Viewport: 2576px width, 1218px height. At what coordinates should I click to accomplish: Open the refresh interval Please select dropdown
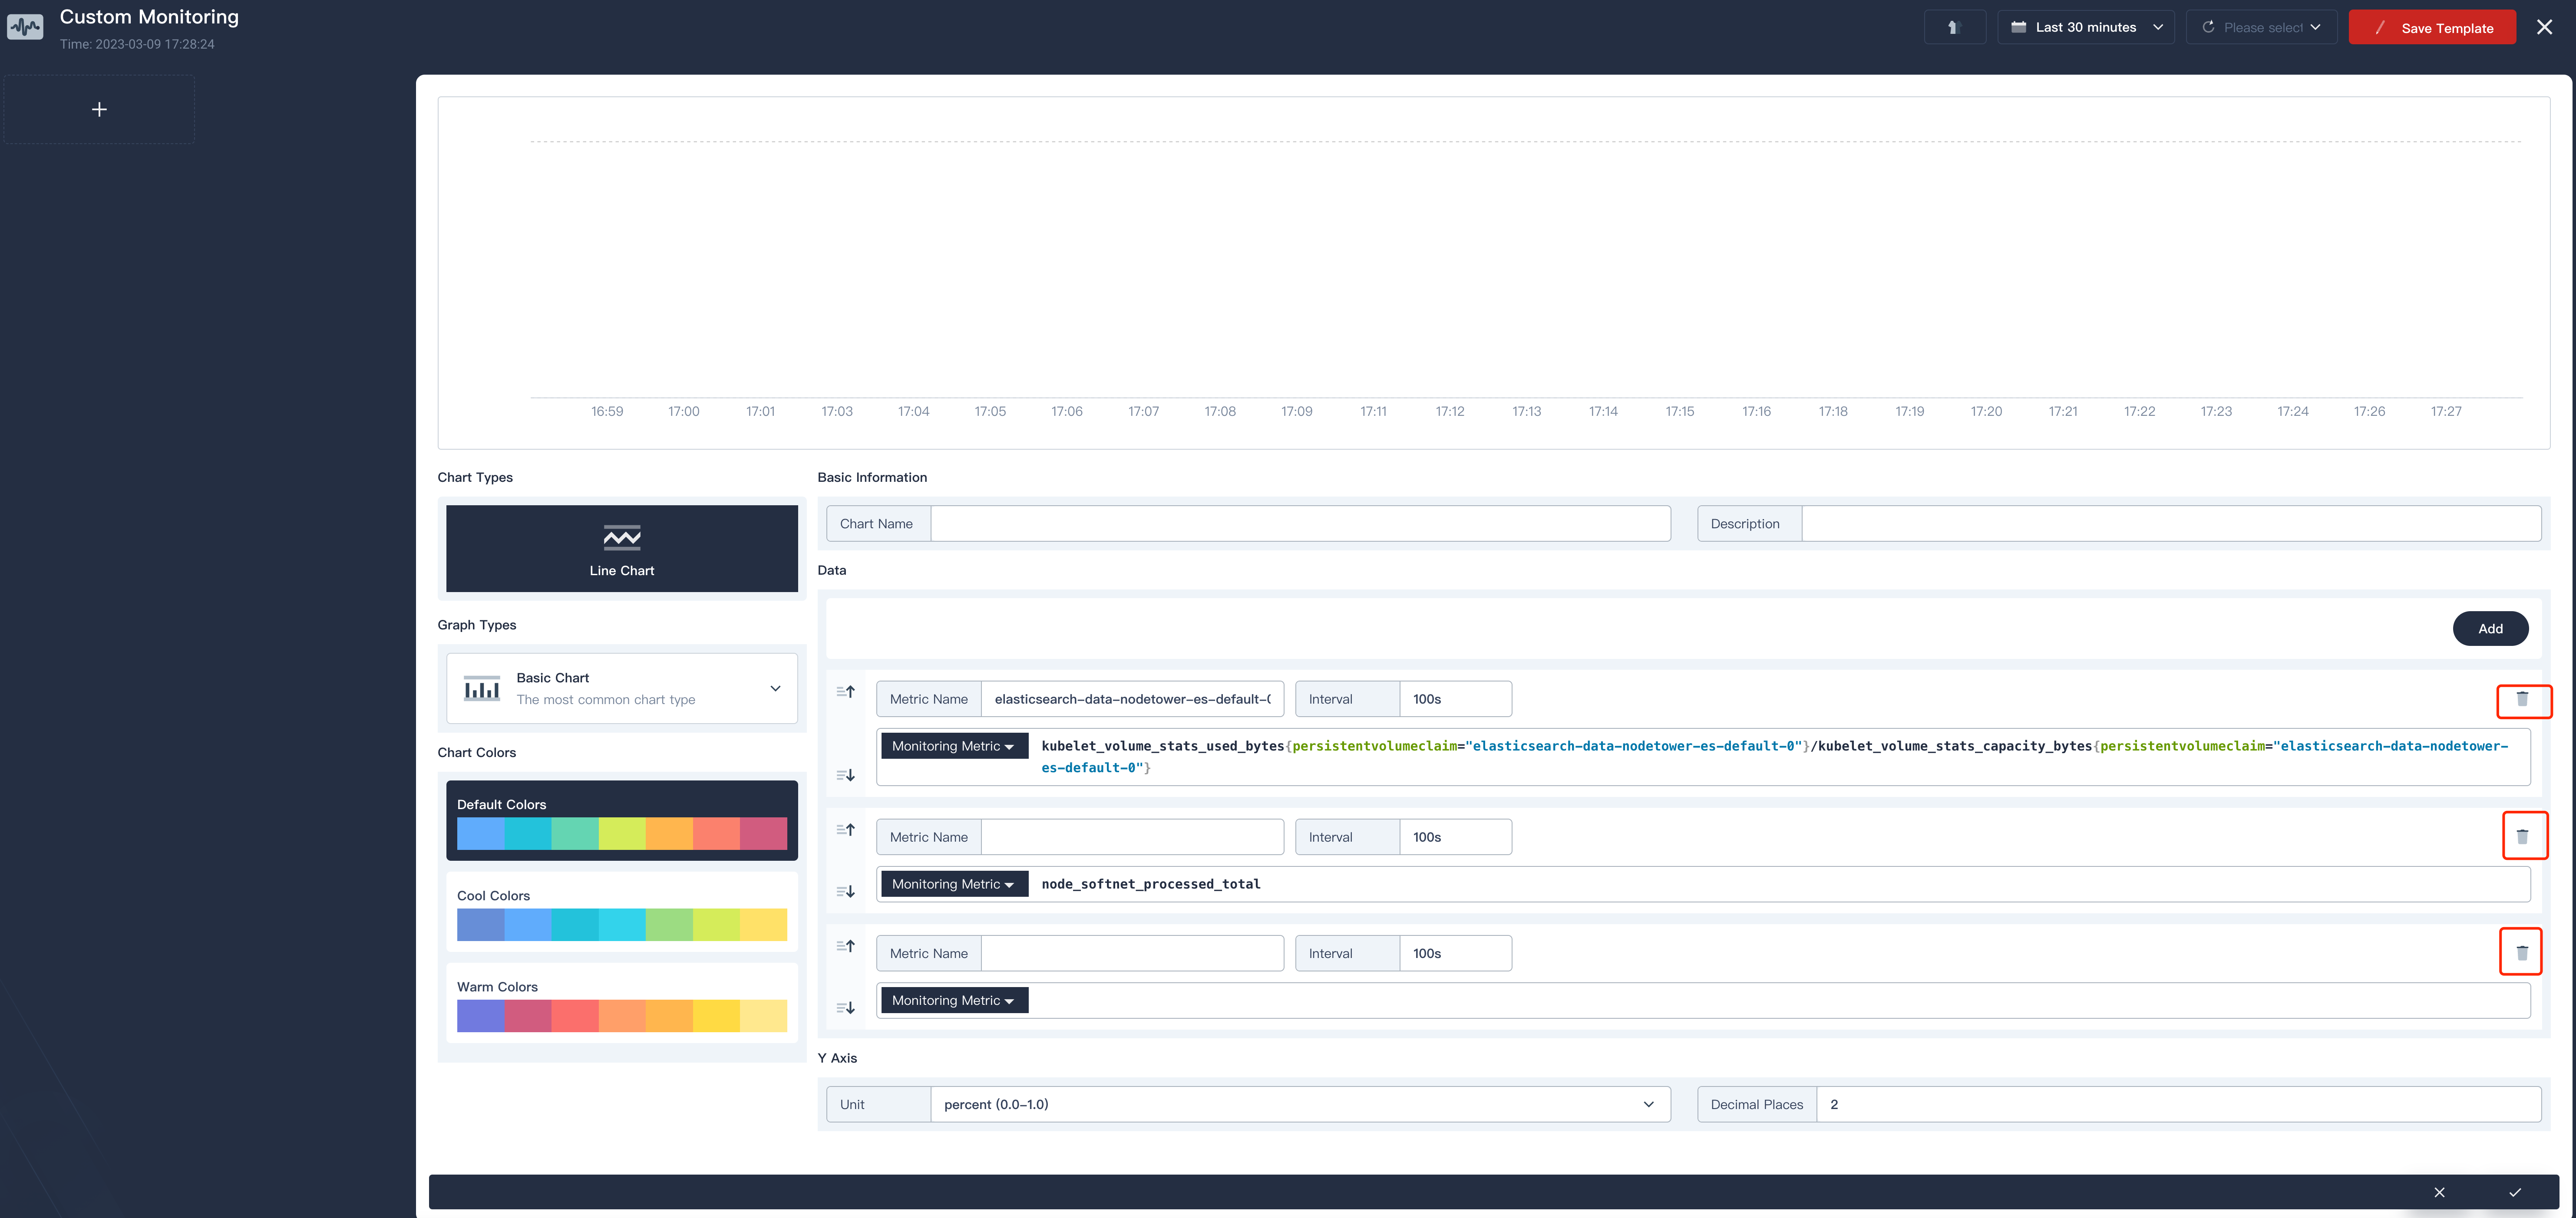2261,27
